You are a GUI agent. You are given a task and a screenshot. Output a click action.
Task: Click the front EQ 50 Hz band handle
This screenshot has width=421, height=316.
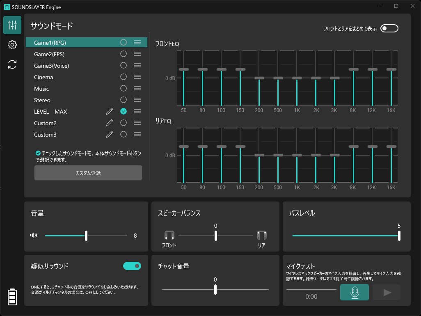(x=184, y=69)
